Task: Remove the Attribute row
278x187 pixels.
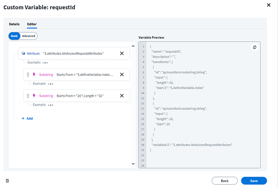Action: click(x=122, y=53)
